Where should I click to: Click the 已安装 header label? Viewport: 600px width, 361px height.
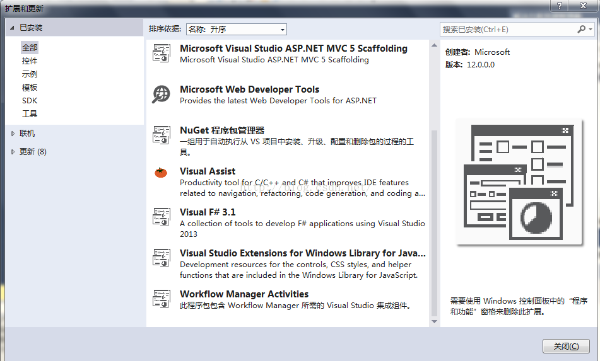(31, 28)
